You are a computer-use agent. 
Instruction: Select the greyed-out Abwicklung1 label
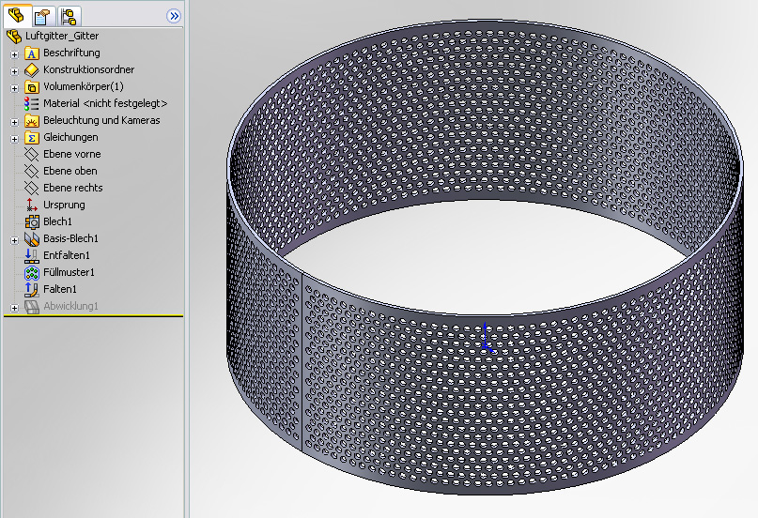[x=70, y=306]
